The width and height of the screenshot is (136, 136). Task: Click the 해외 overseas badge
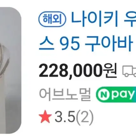click(53, 20)
